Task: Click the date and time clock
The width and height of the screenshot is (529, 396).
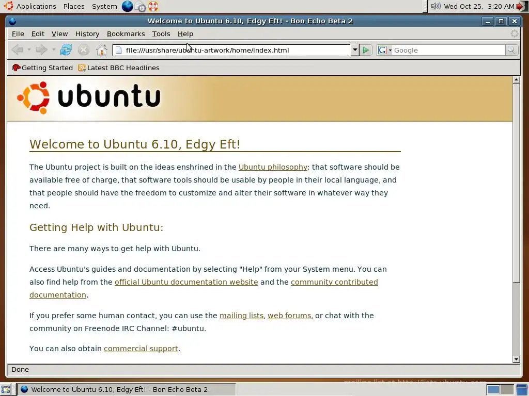Action: point(479,6)
